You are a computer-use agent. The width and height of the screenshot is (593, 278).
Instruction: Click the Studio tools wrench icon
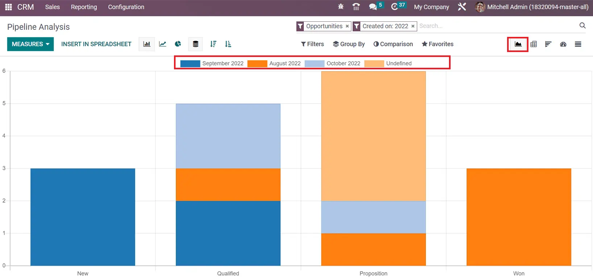(x=462, y=7)
